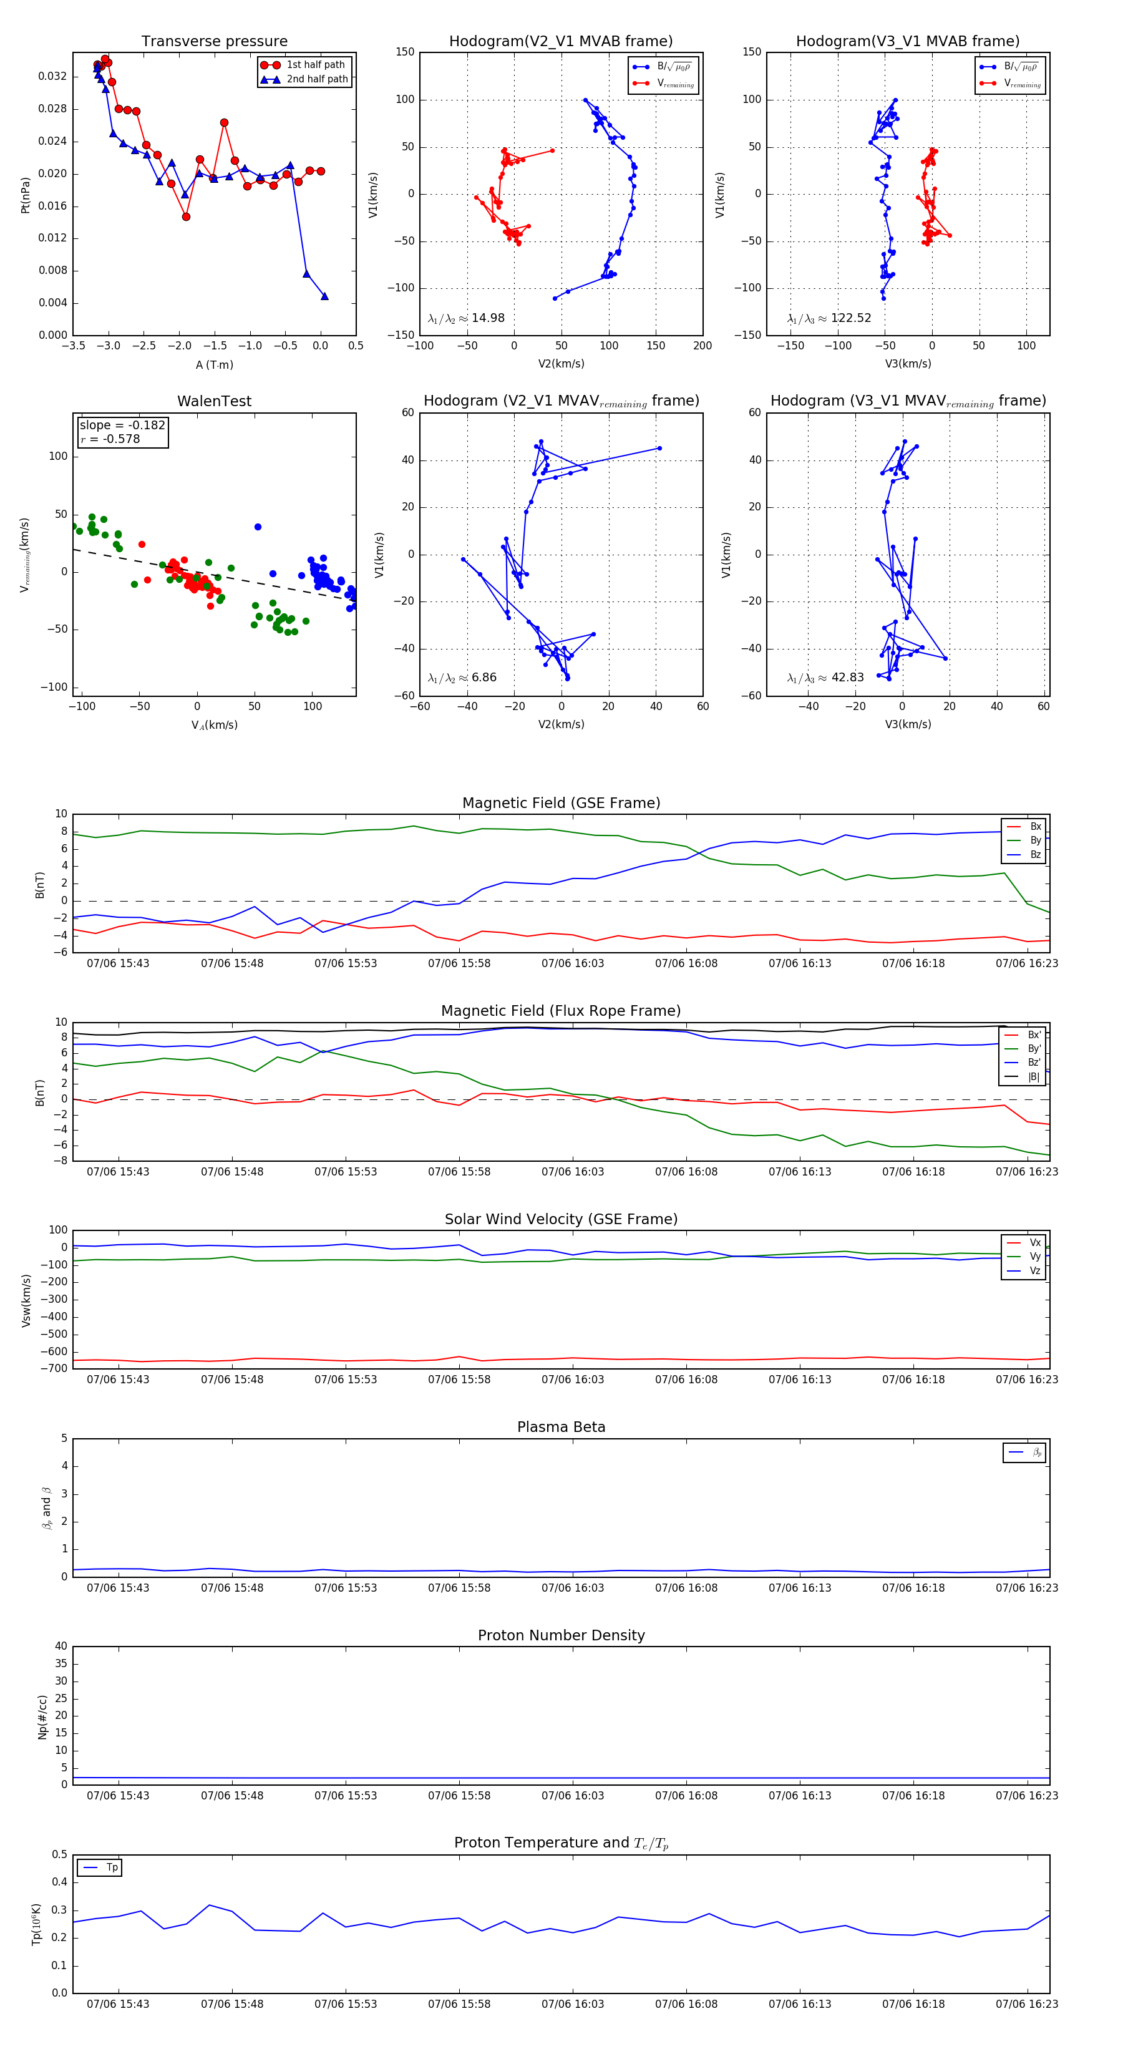This screenshot has height=2059, width=1123.
Task: Click the 'A (T·m)' axis label
Action: pyautogui.click(x=214, y=364)
